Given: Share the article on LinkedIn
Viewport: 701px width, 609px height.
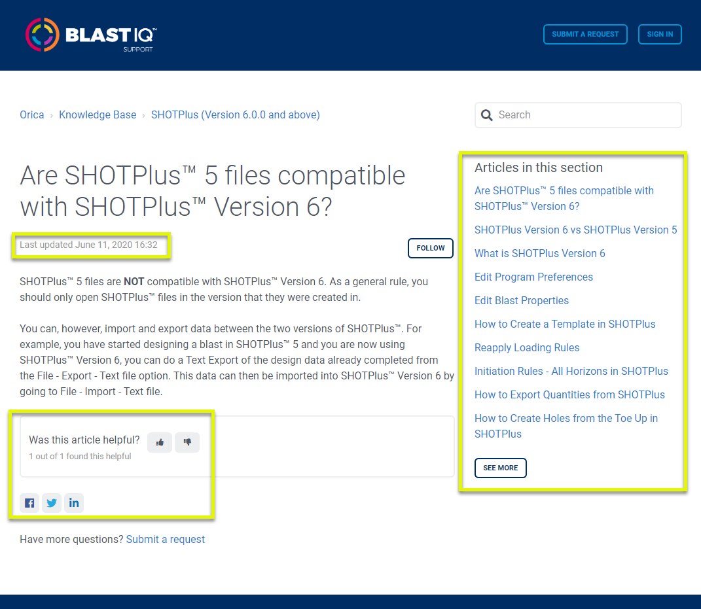Looking at the screenshot, I should pos(74,503).
